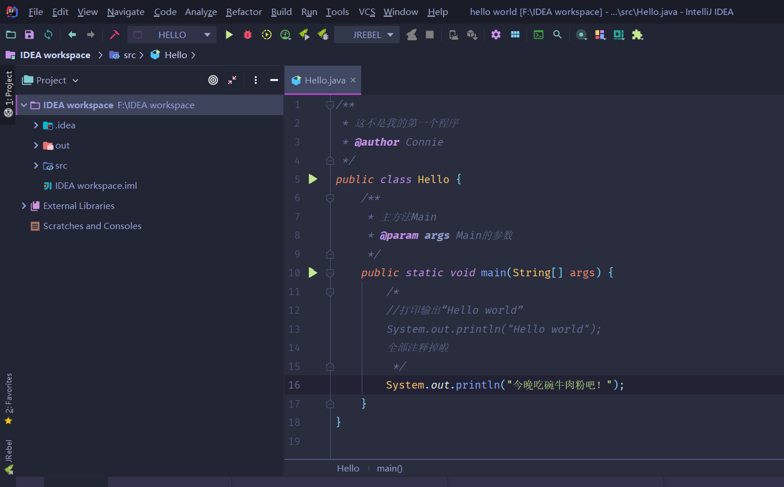784x487 pixels.
Task: Collapse all in Project panel
Action: [x=232, y=81]
